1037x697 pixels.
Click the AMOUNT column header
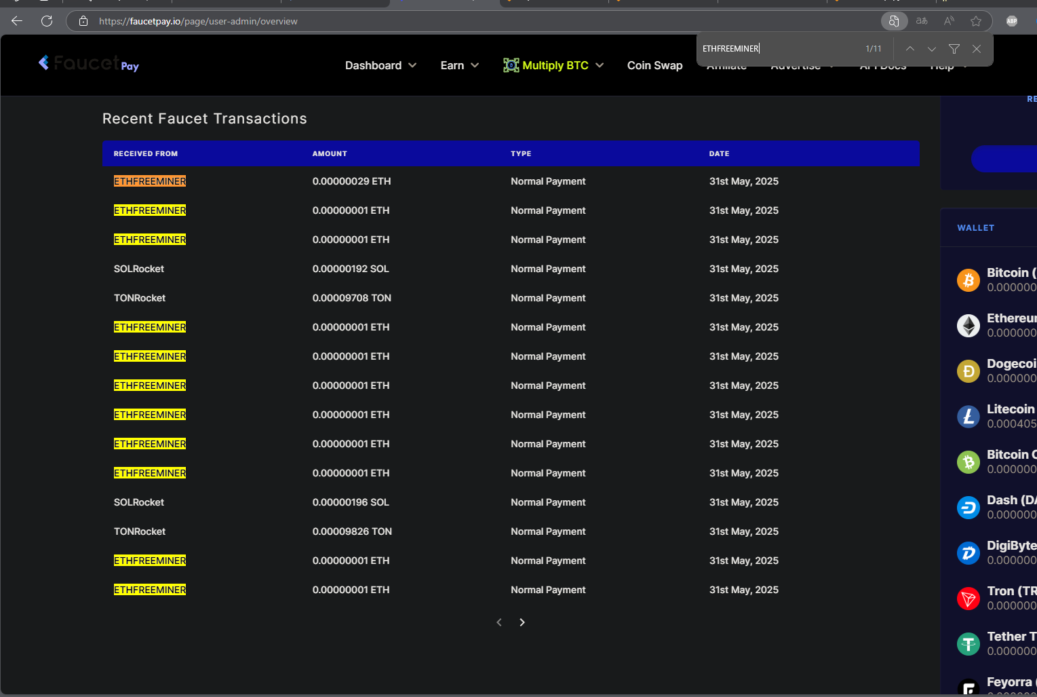tap(330, 153)
